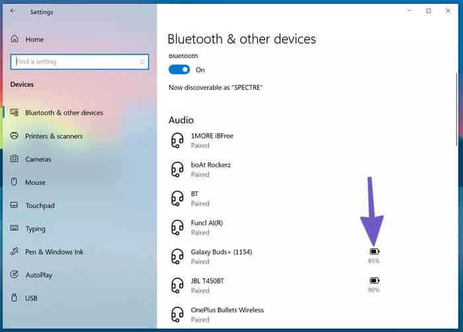Click the Devices sidebar heading

coord(22,84)
